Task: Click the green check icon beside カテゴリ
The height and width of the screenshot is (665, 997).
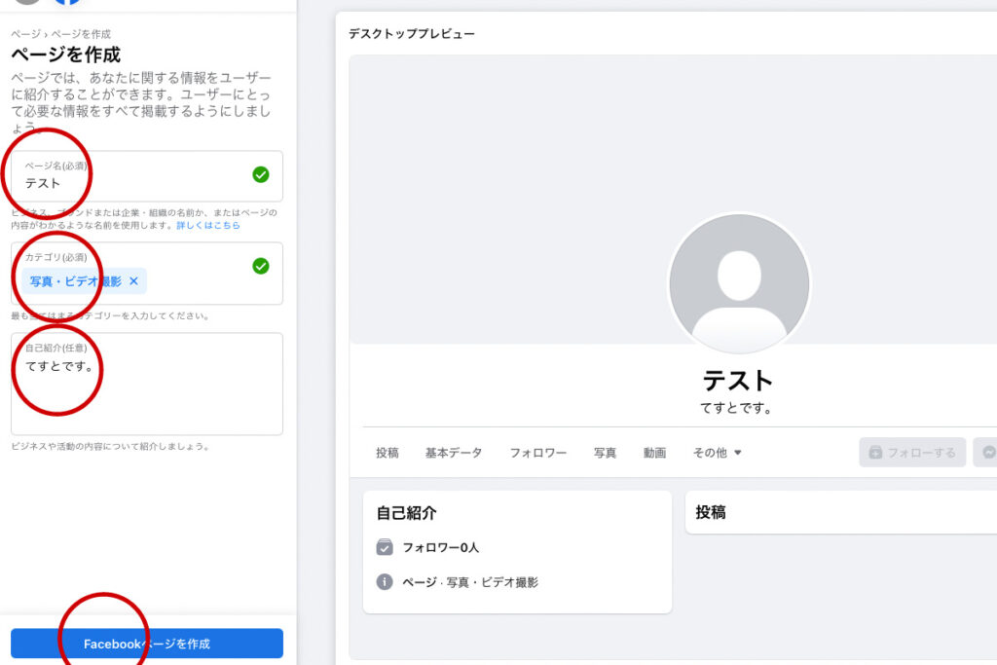Action: (261, 266)
